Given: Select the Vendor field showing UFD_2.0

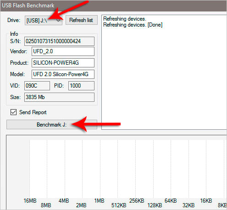Looking at the screenshot, I should (63, 51).
